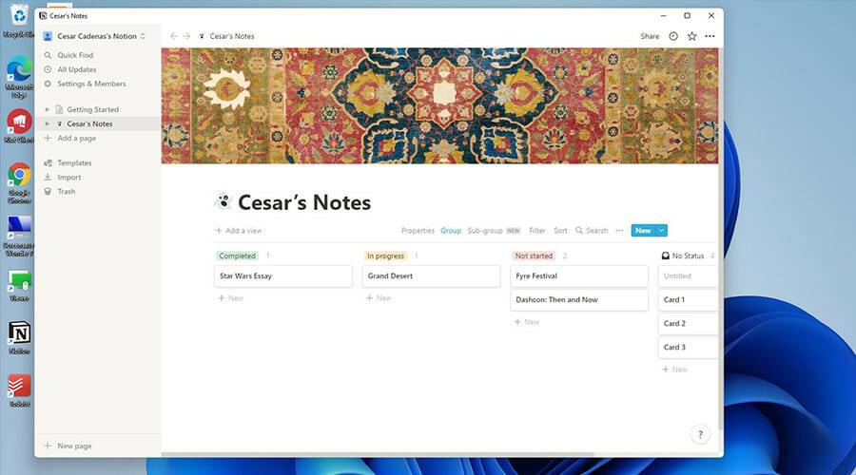
Task: Open Quick Find in sidebar
Action: coord(75,55)
